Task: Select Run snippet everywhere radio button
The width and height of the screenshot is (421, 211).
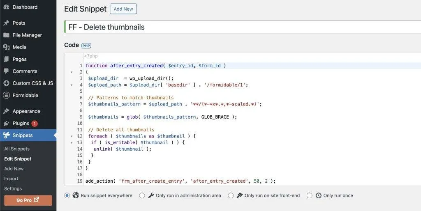Action: click(x=67, y=195)
